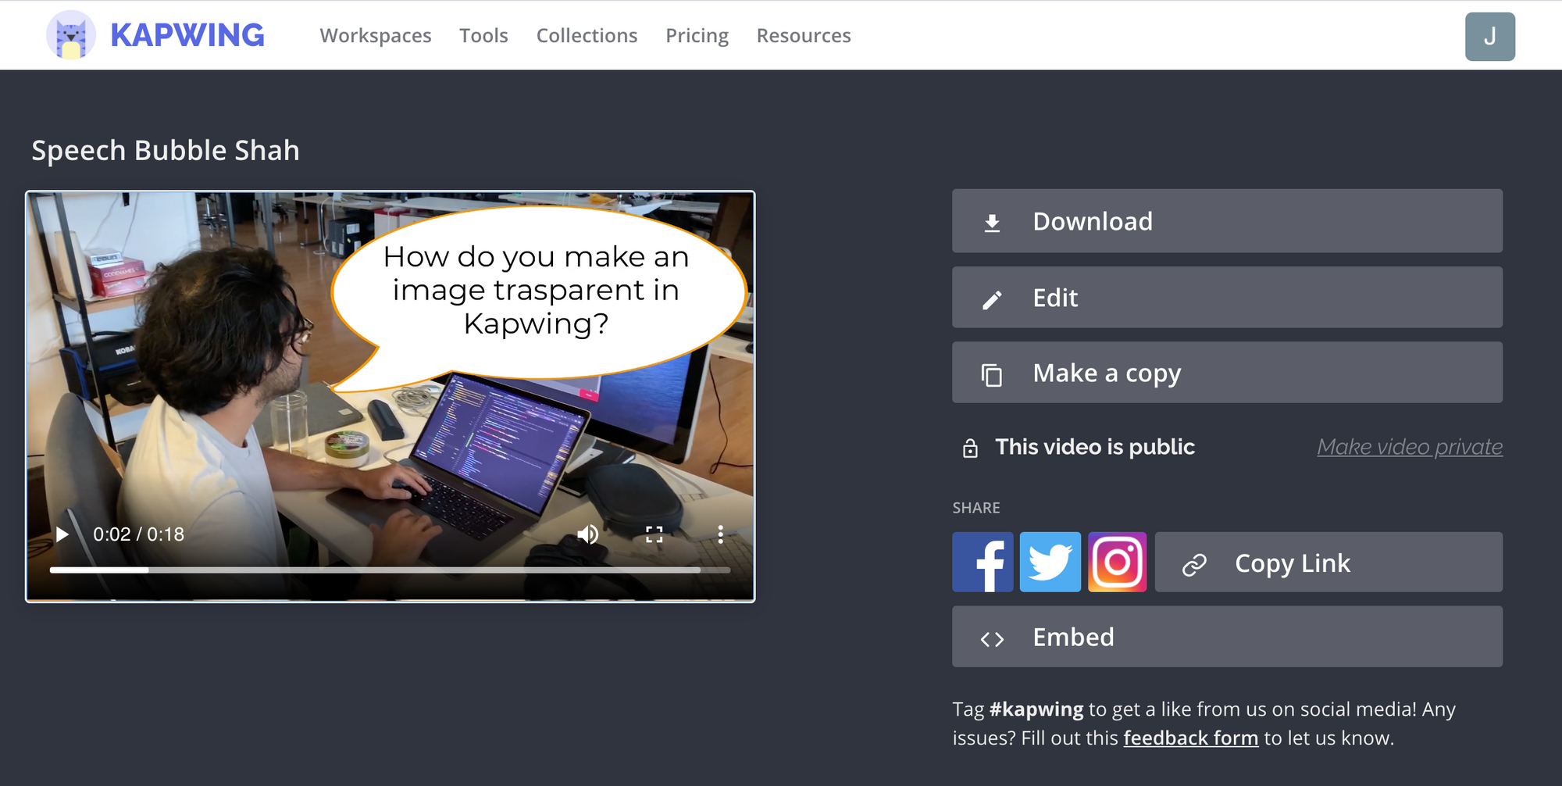1562x786 pixels.
Task: Open the Tools menu
Action: point(483,35)
